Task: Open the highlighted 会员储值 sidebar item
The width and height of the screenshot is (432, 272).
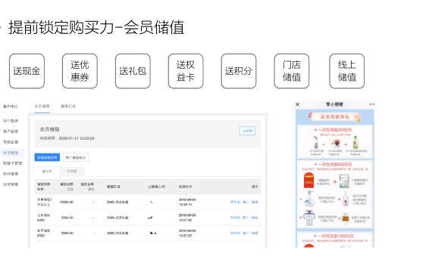Action: click(x=11, y=153)
